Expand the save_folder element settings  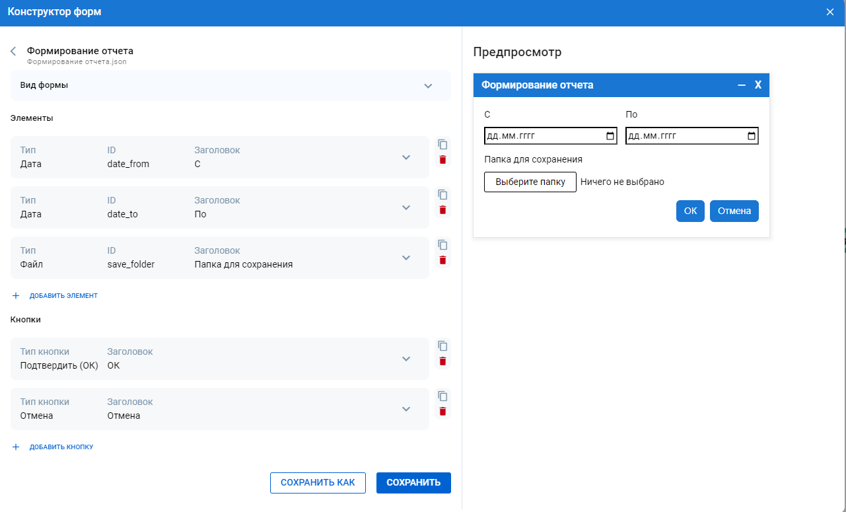coord(406,258)
